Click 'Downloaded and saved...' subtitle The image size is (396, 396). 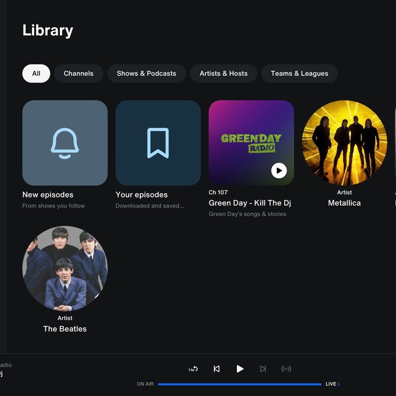tap(150, 206)
